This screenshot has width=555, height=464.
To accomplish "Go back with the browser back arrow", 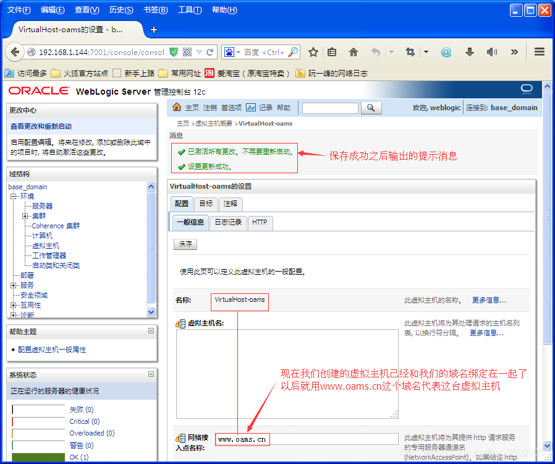I will [x=15, y=53].
